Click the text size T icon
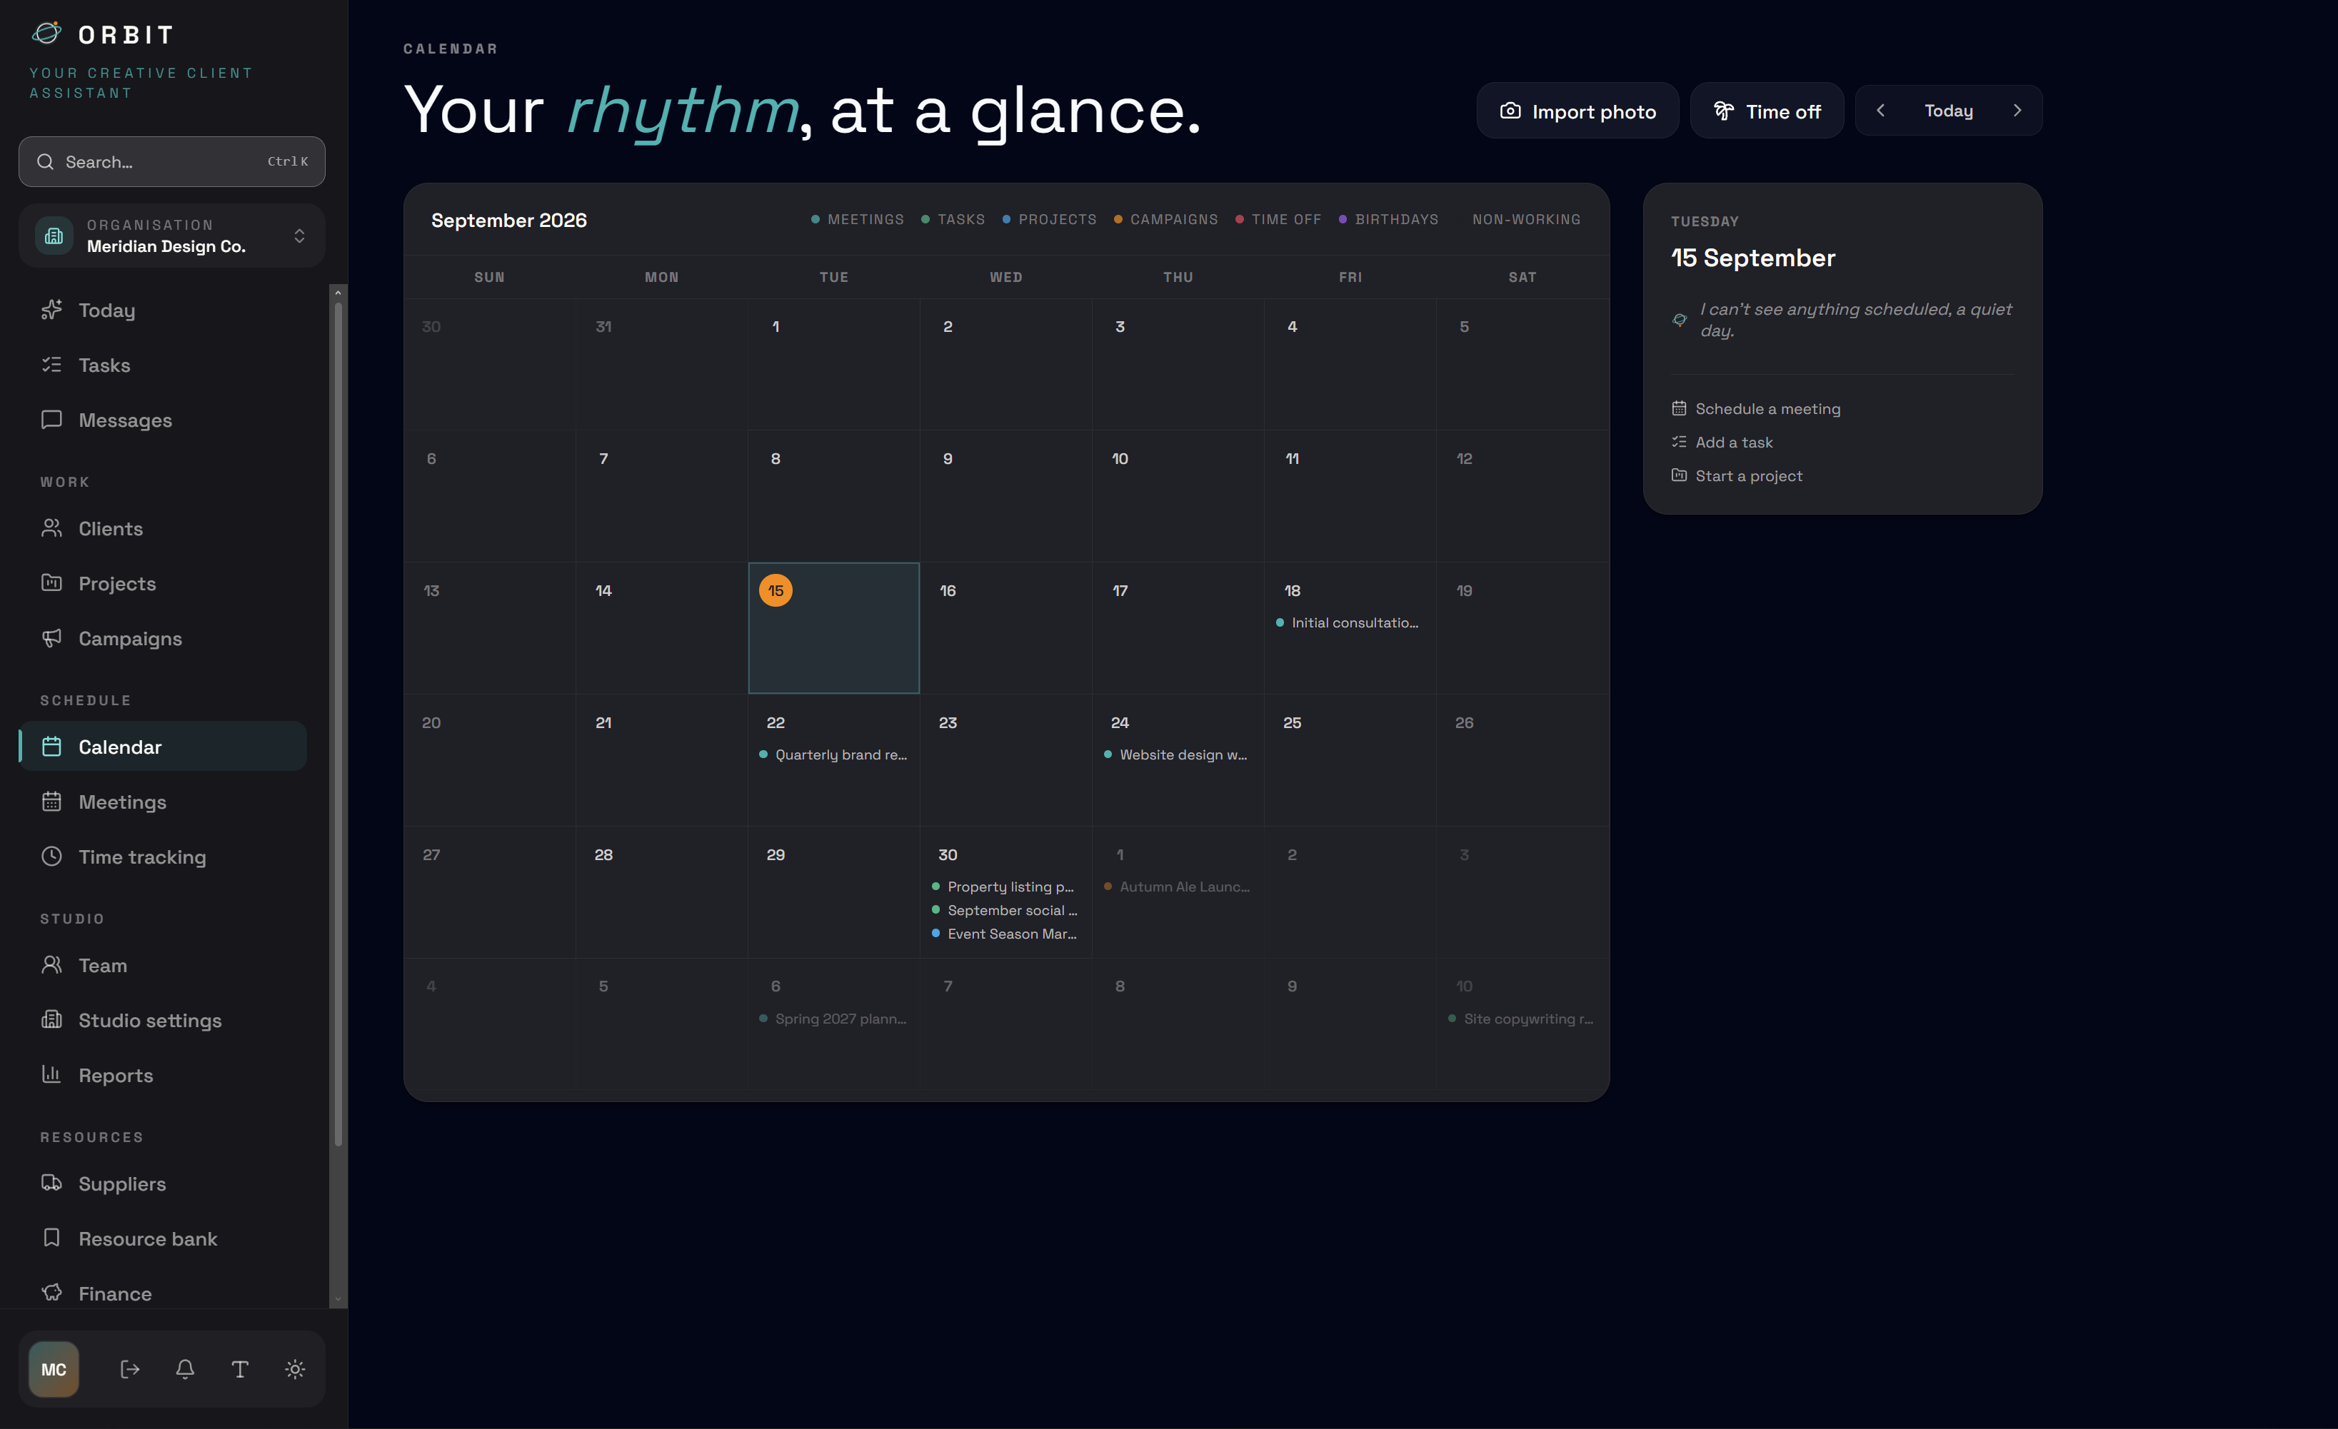 coord(240,1369)
